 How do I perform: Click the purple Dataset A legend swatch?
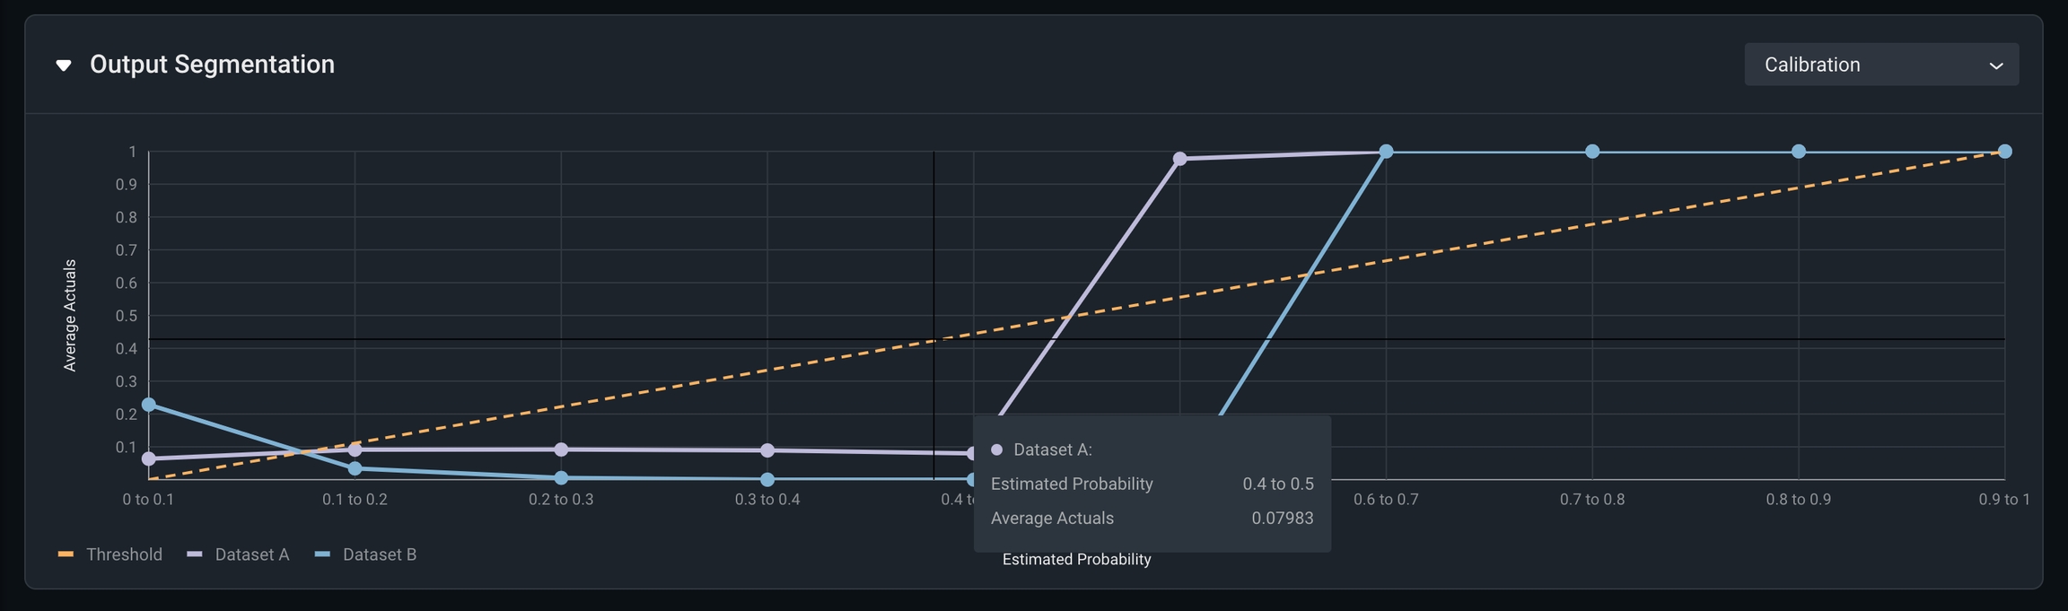point(195,554)
